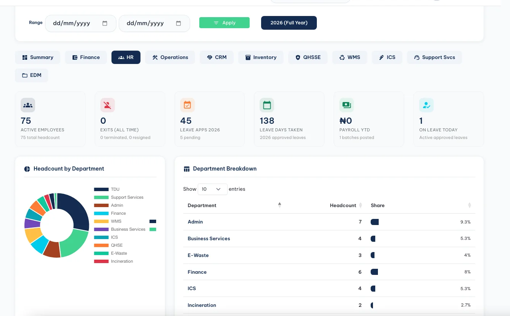
Task: Toggle the Admin legend color swatch
Action: (x=102, y=206)
